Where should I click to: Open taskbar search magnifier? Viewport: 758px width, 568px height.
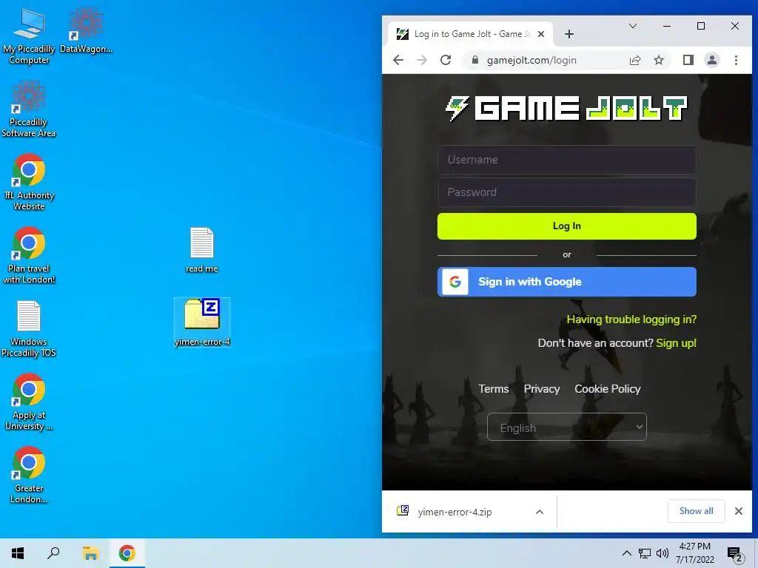click(53, 553)
